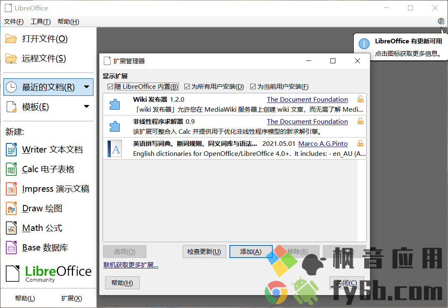The width and height of the screenshot is (448, 308).
Task: Click the Remote Files folder icon
Action: click(x=11, y=58)
